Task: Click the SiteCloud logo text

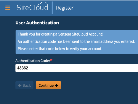Action: [x=32, y=8]
